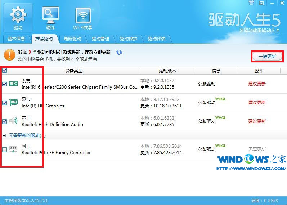Uncheck the Intel HD Graphics checkbox
This screenshot has height=205, width=287.
pos(4,103)
